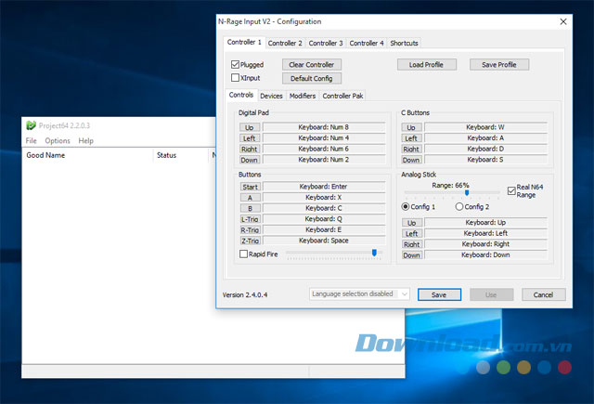594x404 pixels.
Task: Open the Modifiers sub-tab
Action: pos(303,96)
